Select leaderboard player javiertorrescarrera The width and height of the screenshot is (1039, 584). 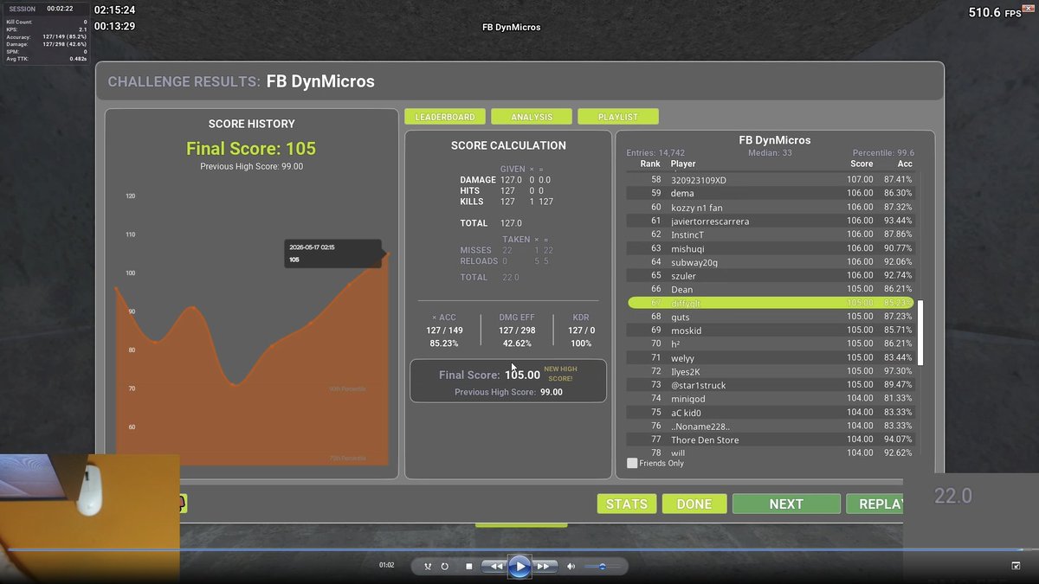(x=771, y=221)
